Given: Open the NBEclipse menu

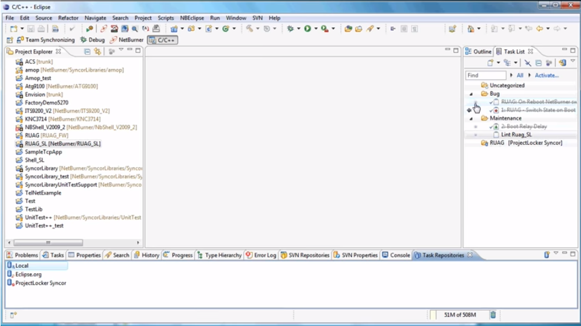Looking at the screenshot, I should 192,18.
